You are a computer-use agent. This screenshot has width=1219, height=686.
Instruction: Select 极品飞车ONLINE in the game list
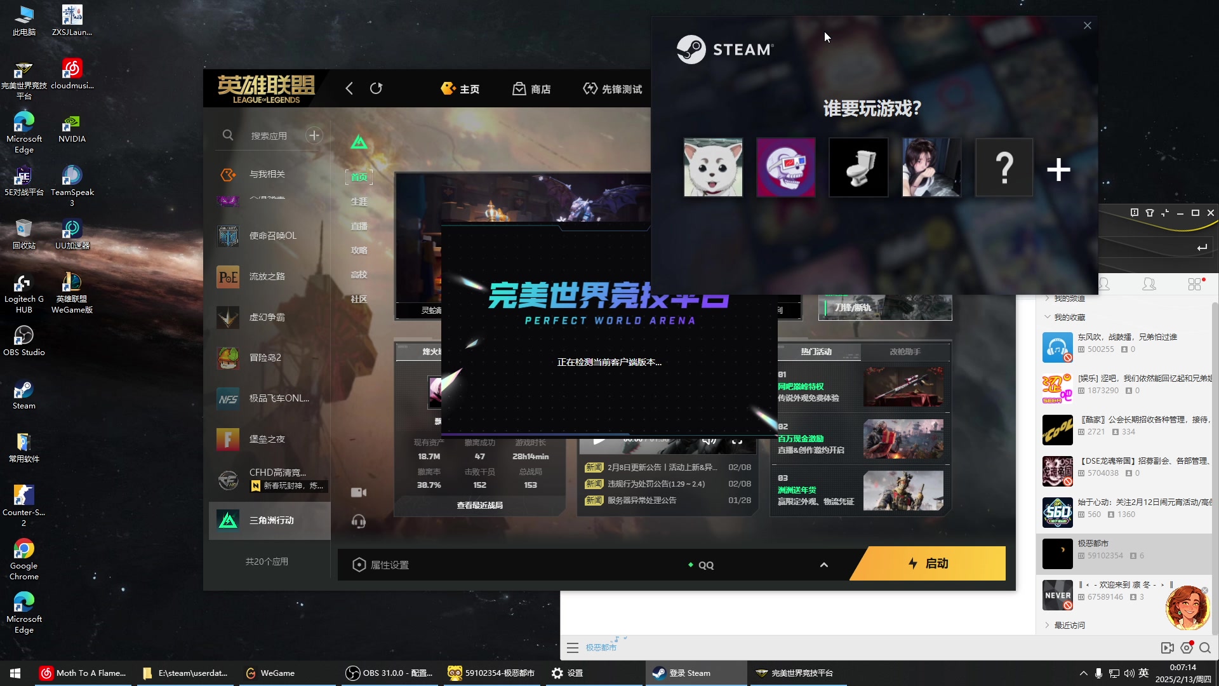270,398
